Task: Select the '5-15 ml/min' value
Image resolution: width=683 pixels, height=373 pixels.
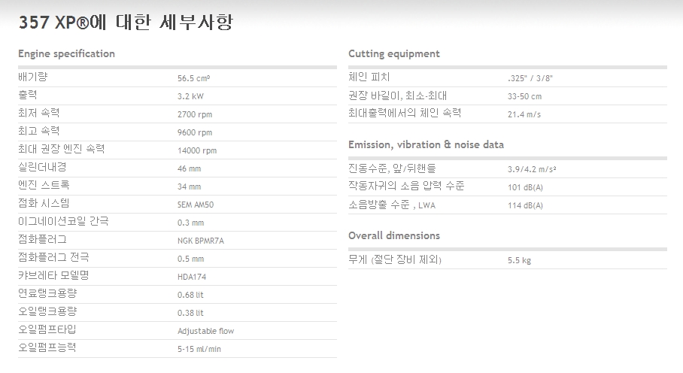Action: [x=199, y=349]
